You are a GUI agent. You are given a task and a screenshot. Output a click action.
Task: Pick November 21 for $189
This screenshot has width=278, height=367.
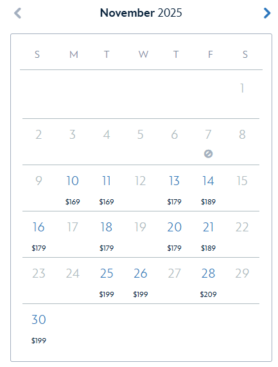[x=208, y=235]
